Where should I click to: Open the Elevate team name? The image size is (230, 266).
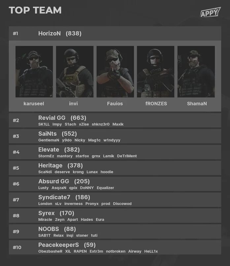pyautogui.click(x=49, y=150)
